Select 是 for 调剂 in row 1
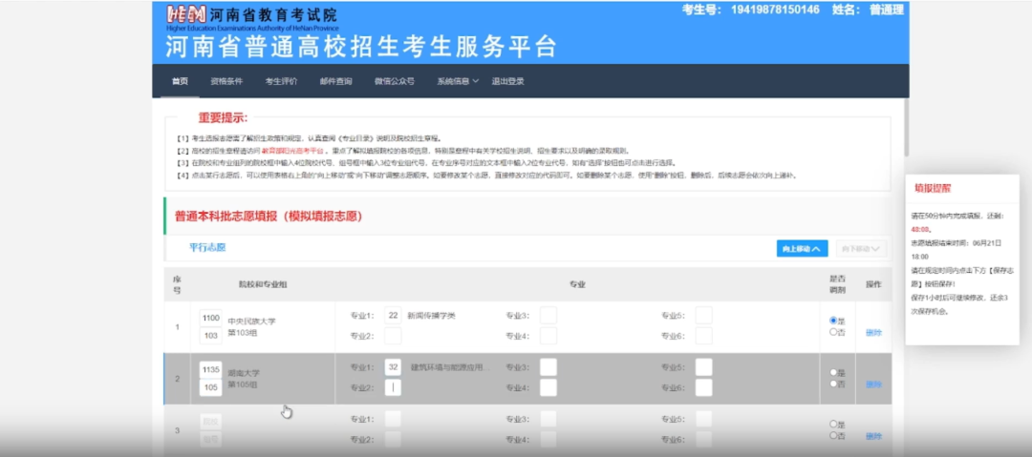The width and height of the screenshot is (1032, 457). [x=833, y=321]
